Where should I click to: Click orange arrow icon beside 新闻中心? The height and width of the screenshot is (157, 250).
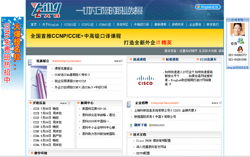(78, 103)
